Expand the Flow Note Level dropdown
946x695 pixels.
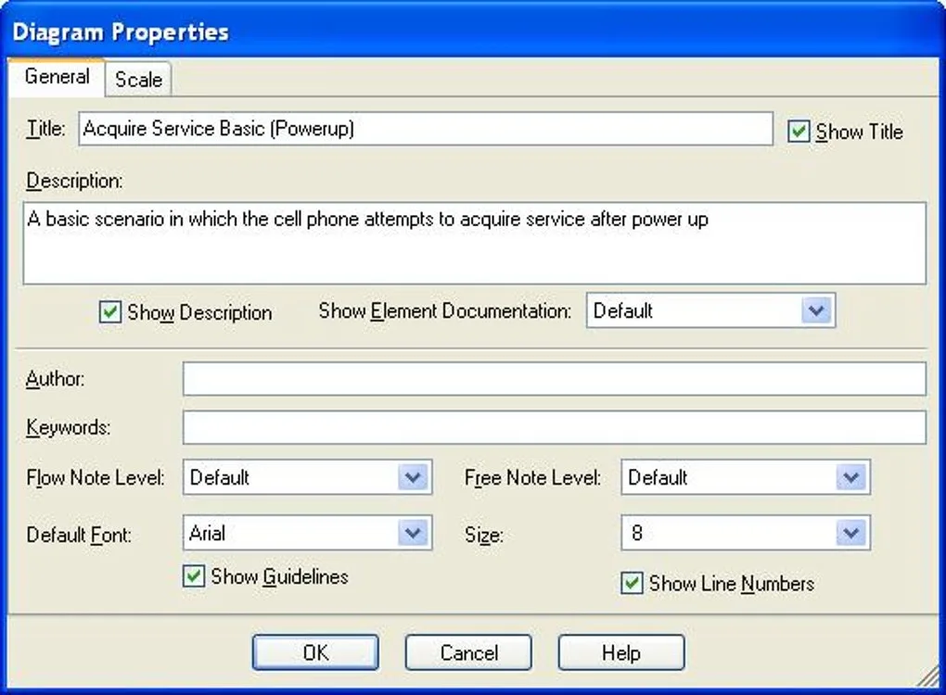(307, 477)
